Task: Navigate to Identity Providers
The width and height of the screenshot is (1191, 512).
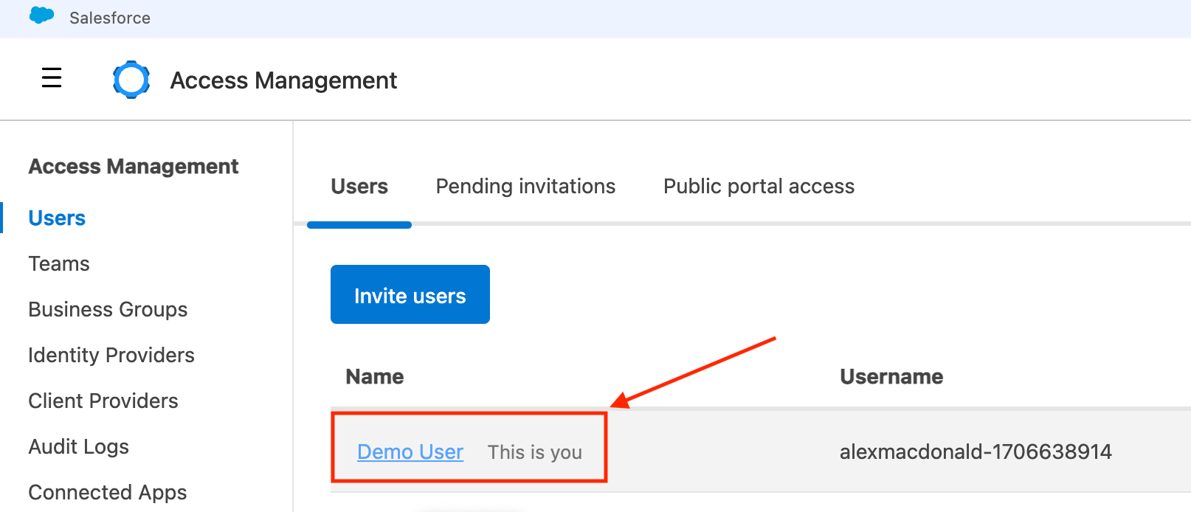Action: (x=111, y=356)
